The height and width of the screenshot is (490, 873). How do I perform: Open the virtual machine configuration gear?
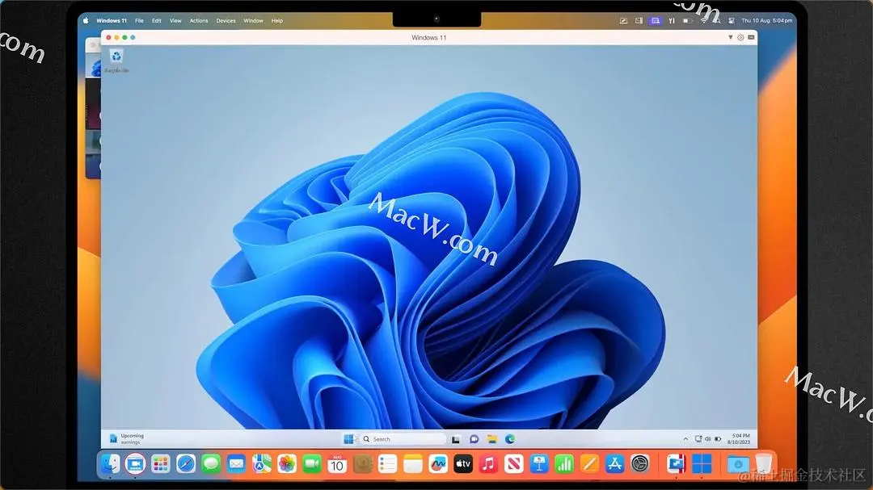740,37
